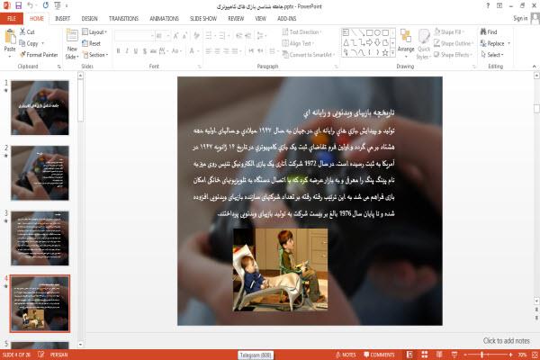Screen dimensions: 540x360
Task: Select the rectangle shape in shapes gallery
Action: click(370, 32)
